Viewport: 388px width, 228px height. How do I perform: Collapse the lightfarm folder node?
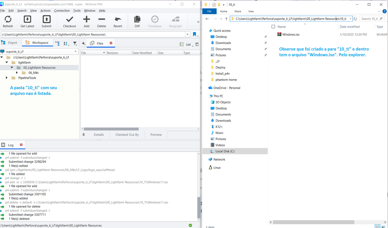click(x=7, y=62)
